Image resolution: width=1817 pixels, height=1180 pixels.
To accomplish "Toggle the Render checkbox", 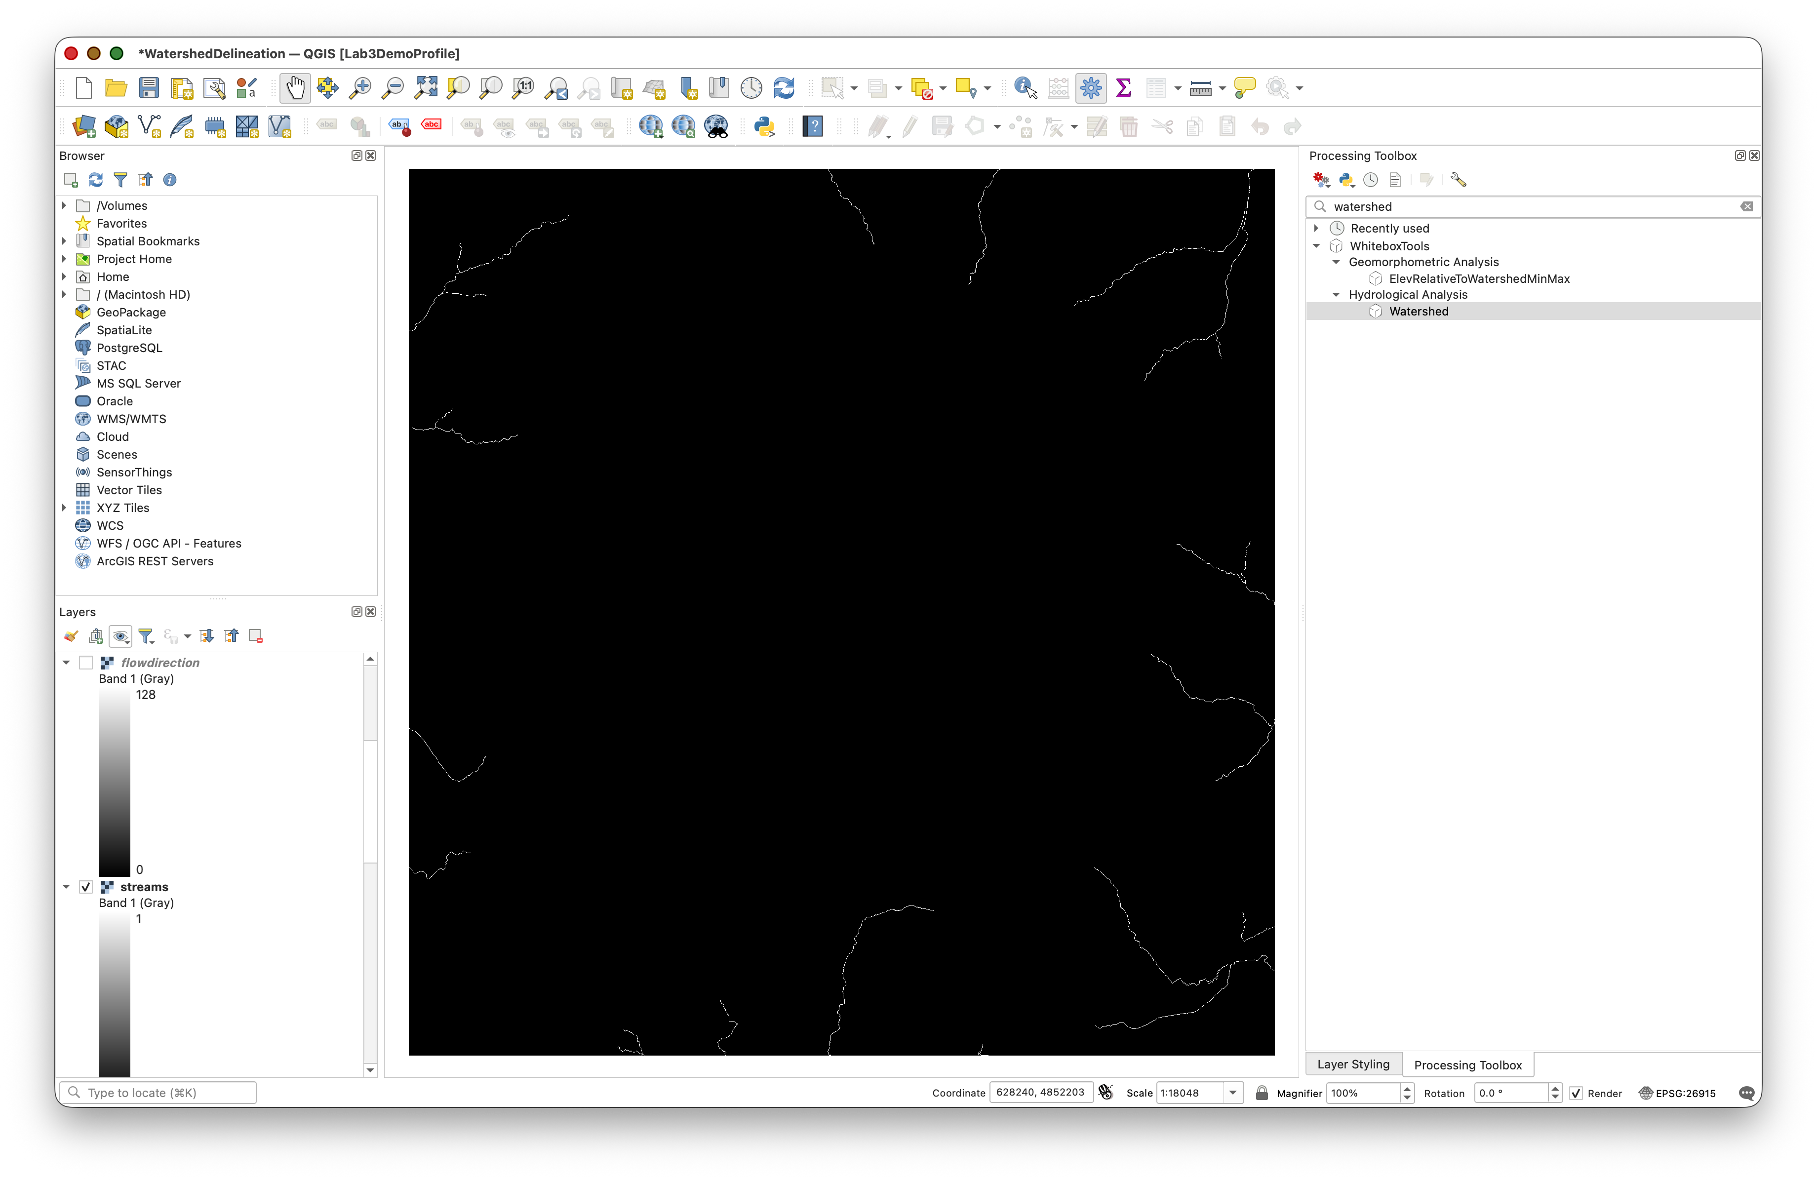I will (1576, 1093).
